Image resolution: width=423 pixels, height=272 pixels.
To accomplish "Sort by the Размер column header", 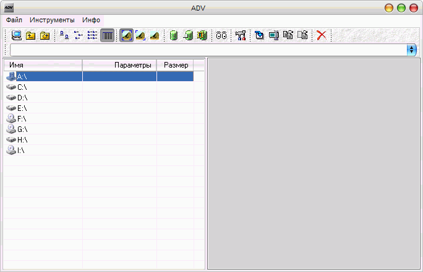I will tap(175, 65).
